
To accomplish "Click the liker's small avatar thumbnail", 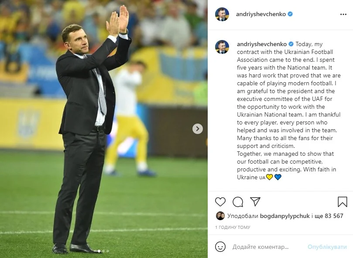I will [x=220, y=216].
